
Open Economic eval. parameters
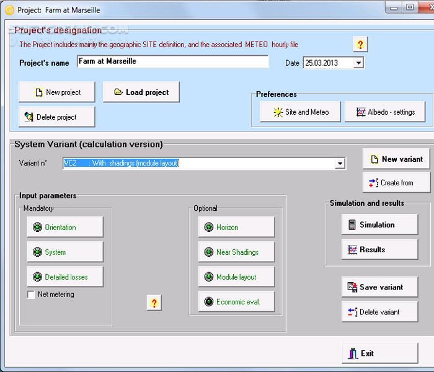pyautogui.click(x=236, y=302)
